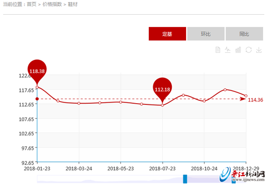Select the 环比 tab
Viewport: 269px width, 187px height.
pyautogui.click(x=205, y=34)
